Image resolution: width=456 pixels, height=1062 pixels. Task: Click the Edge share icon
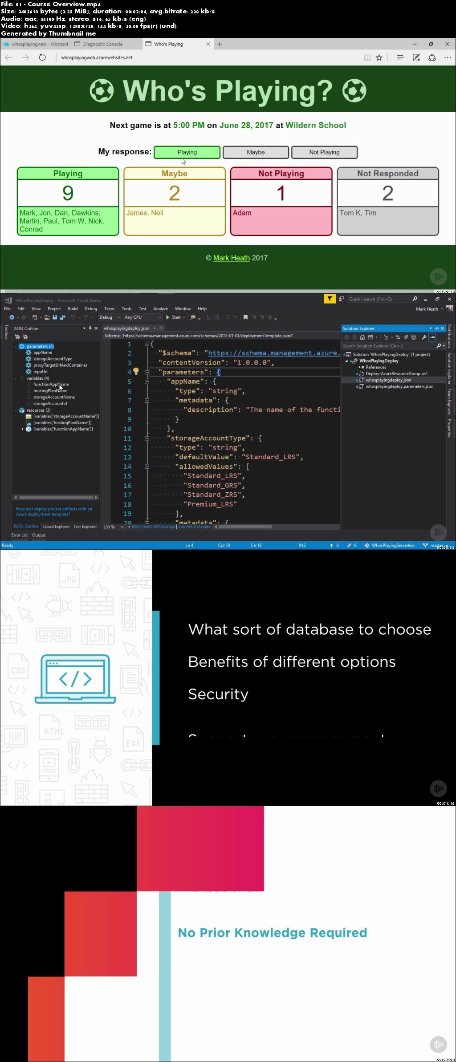pyautogui.click(x=432, y=57)
